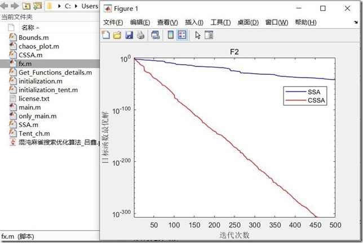Image resolution: width=363 pixels, height=243 pixels.
Task: Select the fx.m file row
Action: click(50, 64)
